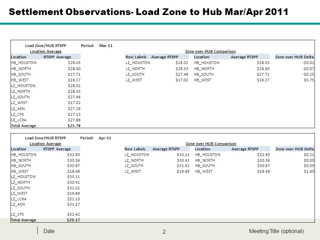This screenshot has width=320, height=240.
Task: Select the LZ_AEN value $27.29
Action: 74,109
